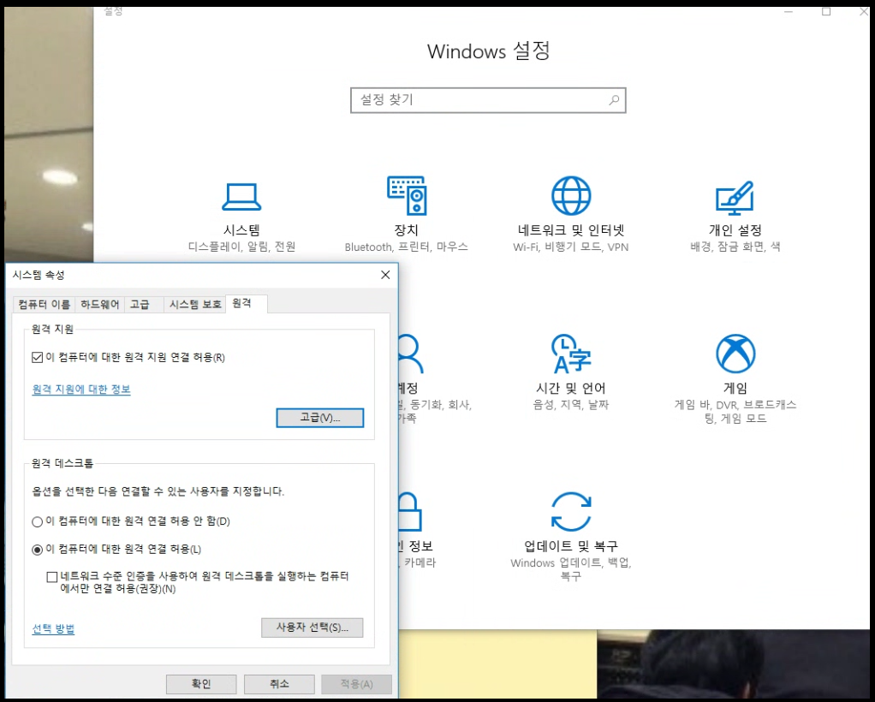Switch to the 컴퓨터 이름 tab
The width and height of the screenshot is (875, 702).
(x=45, y=305)
